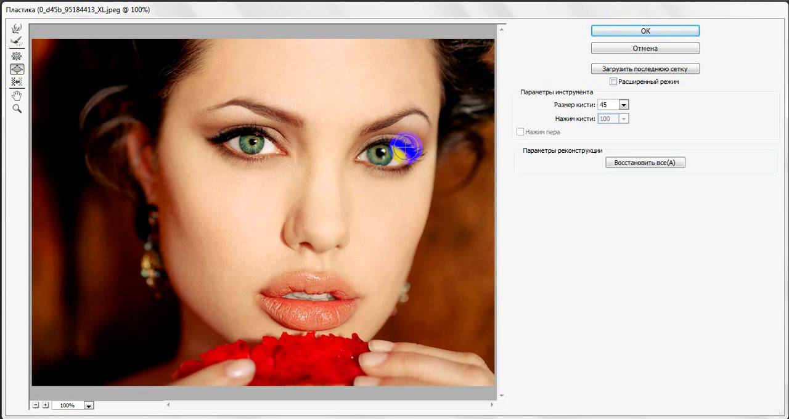Screen dimensions: 789x419
Task: Click the 100% zoom percentage field
Action: pos(68,405)
